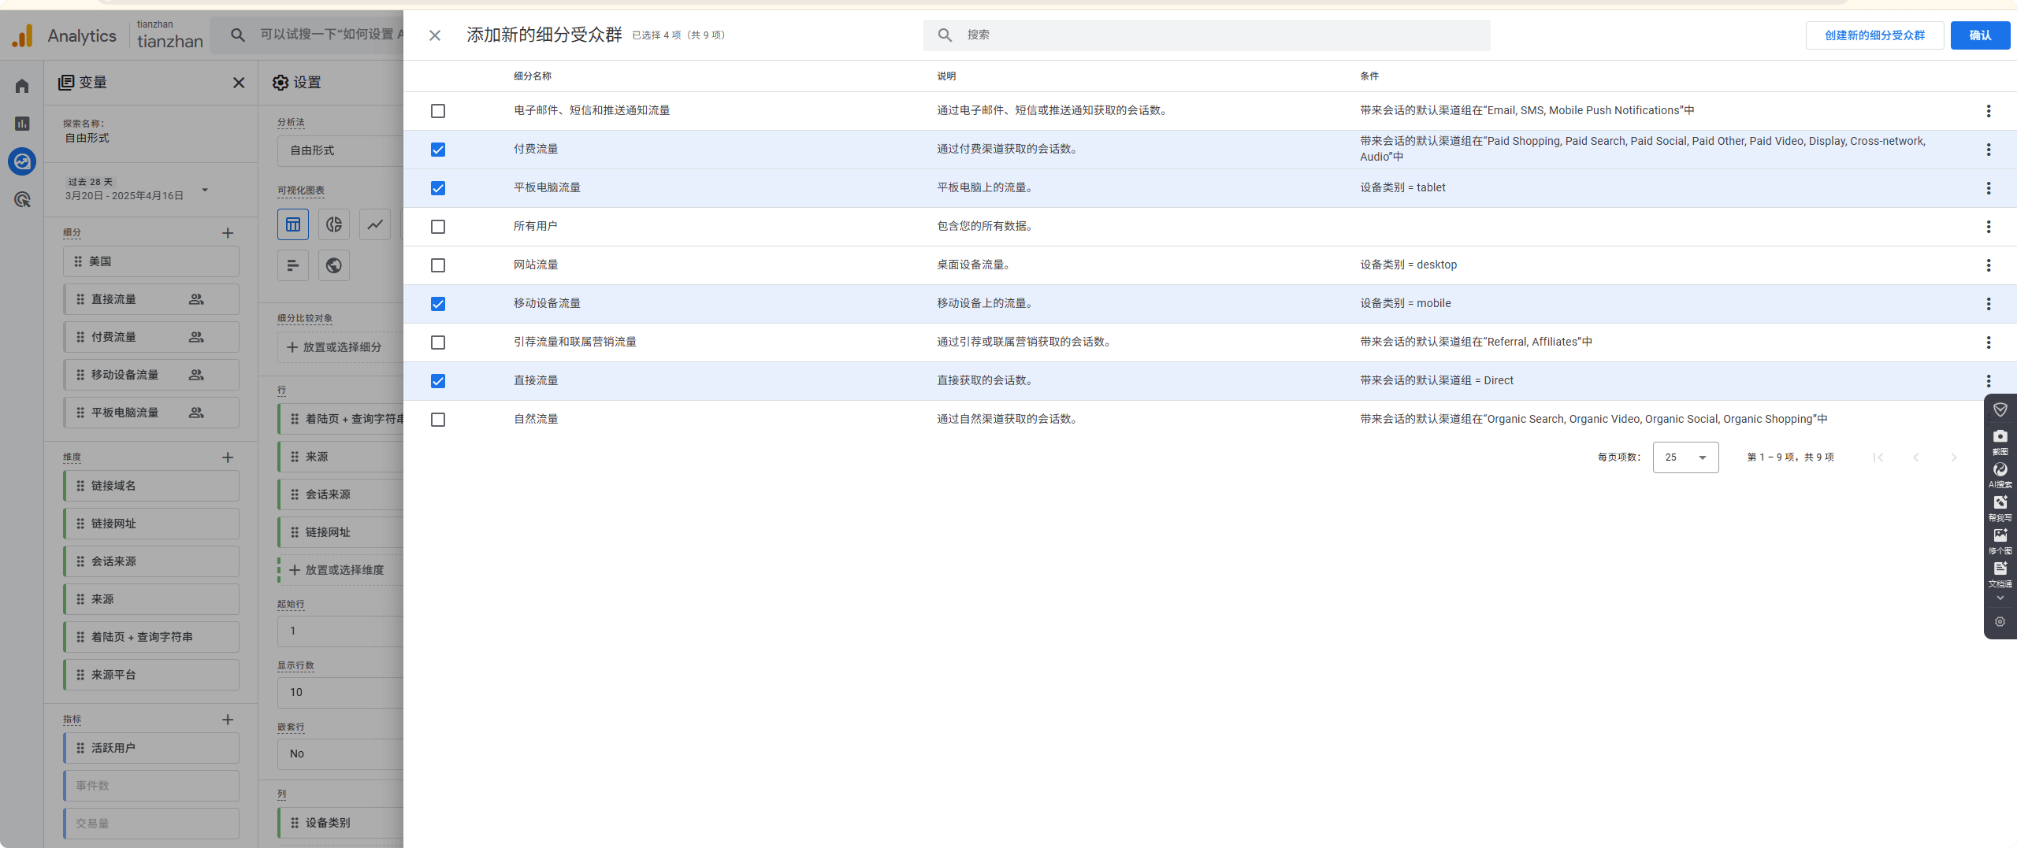This screenshot has width=2017, height=848.
Task: Add a new segment with 细分 plus icon
Action: [x=228, y=233]
